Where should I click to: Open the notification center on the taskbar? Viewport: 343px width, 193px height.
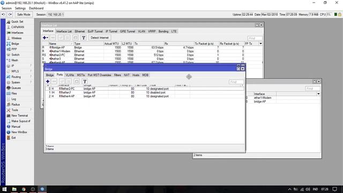[334, 189]
